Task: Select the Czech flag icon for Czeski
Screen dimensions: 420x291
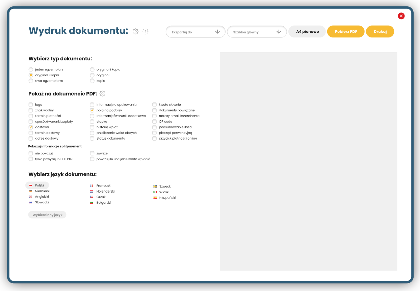Action: click(91, 197)
